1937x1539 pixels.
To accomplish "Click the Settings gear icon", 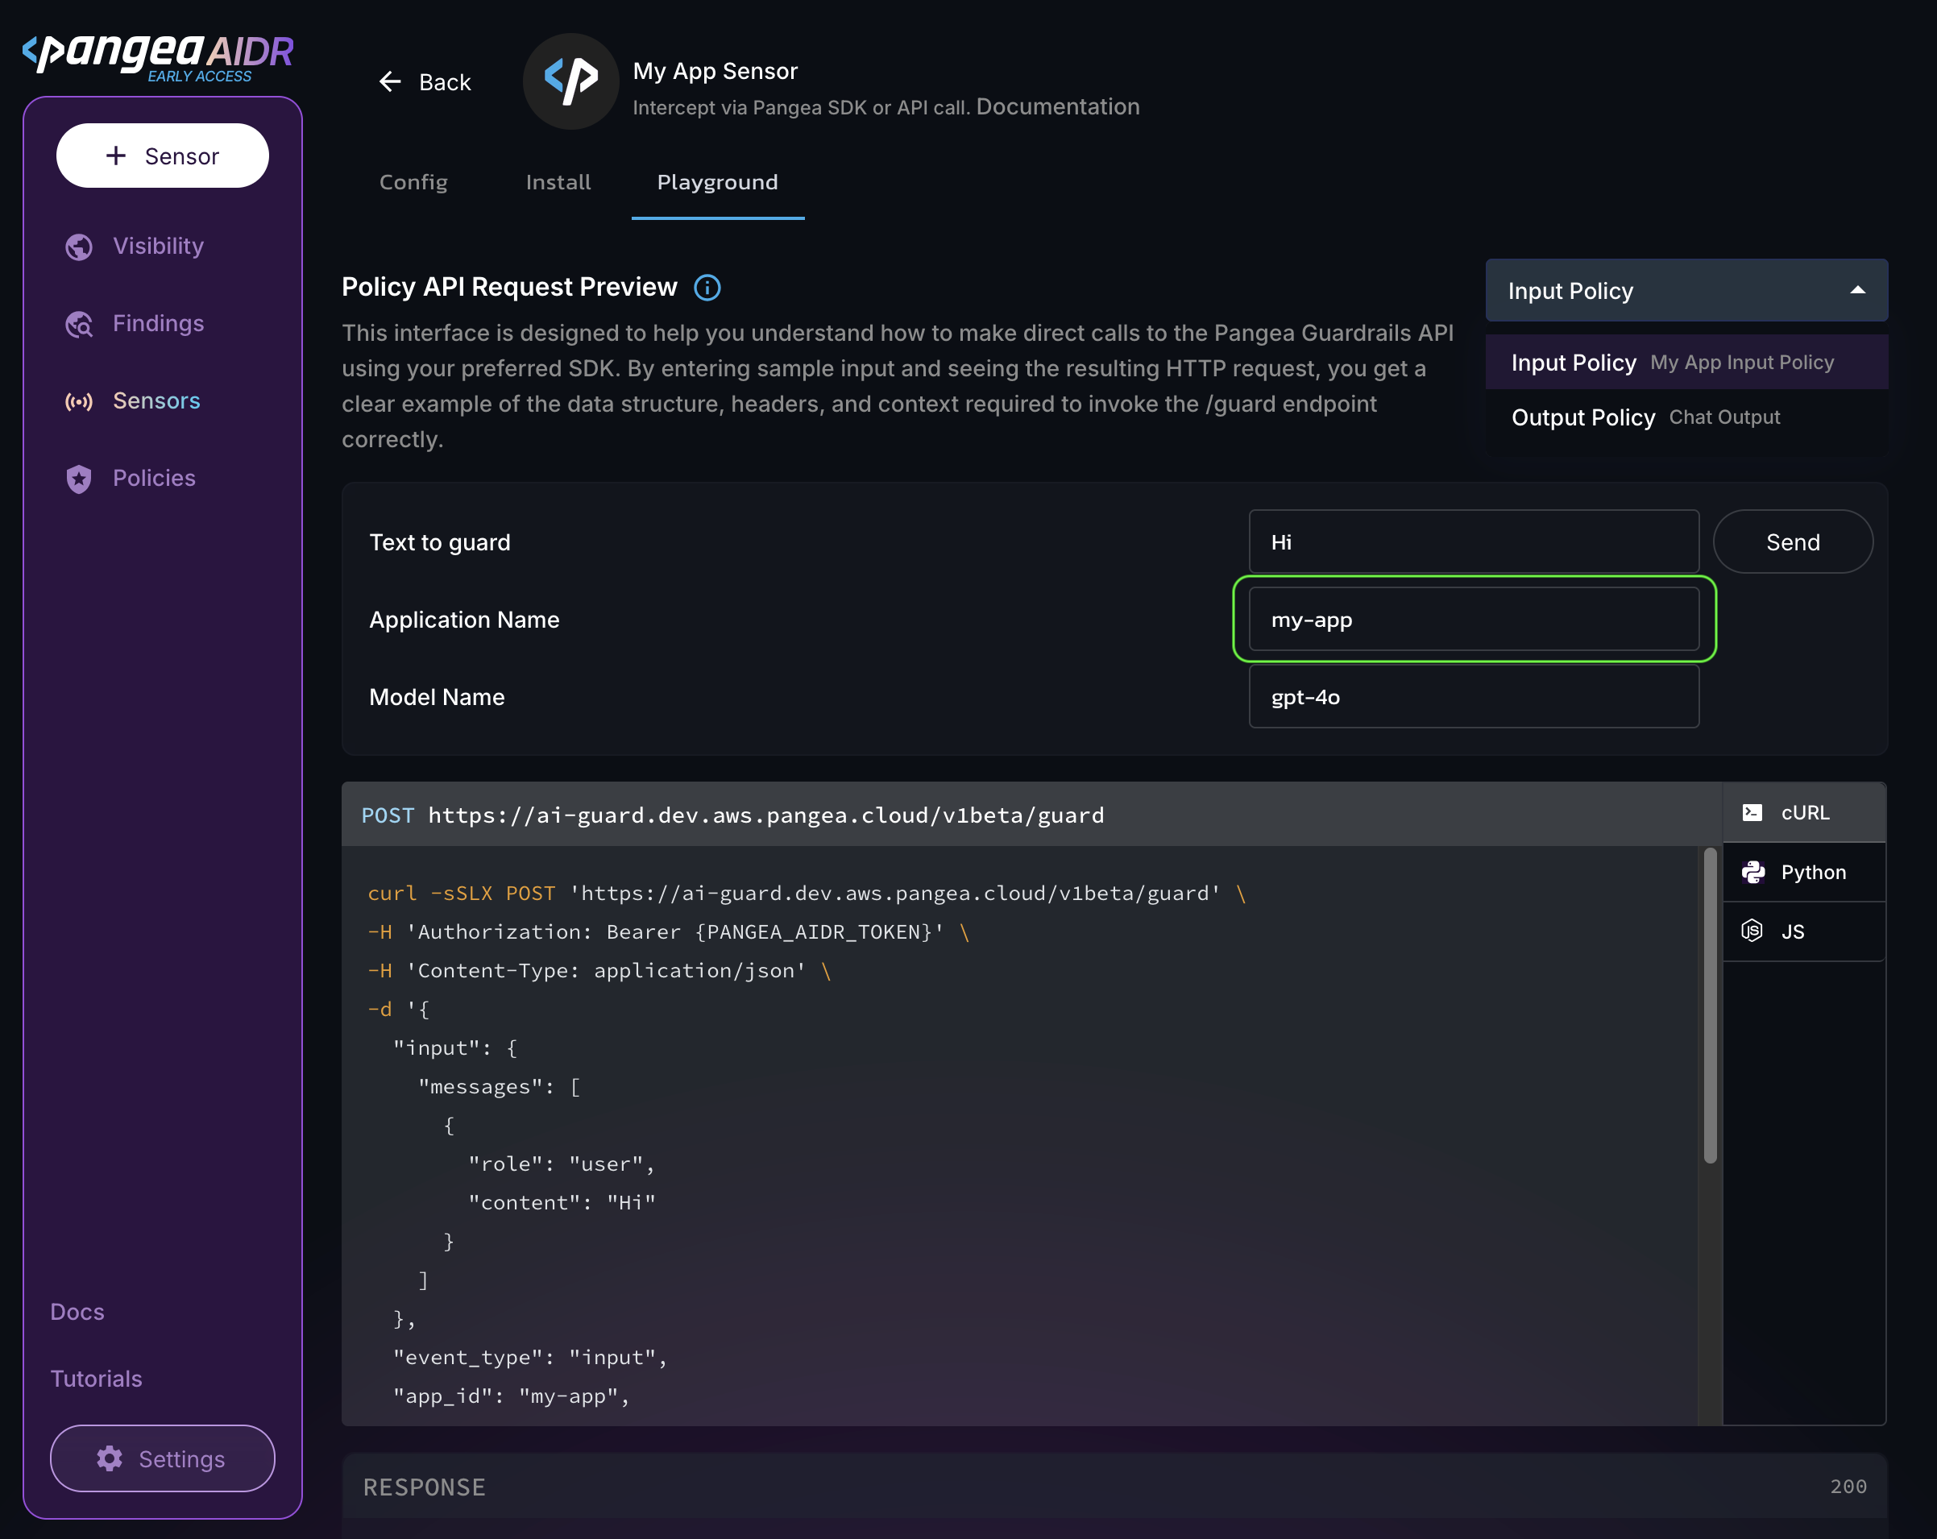I will pos(110,1458).
